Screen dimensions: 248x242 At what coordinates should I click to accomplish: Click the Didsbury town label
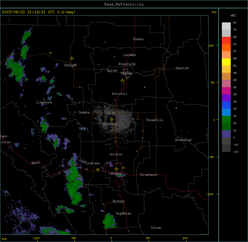(110, 124)
